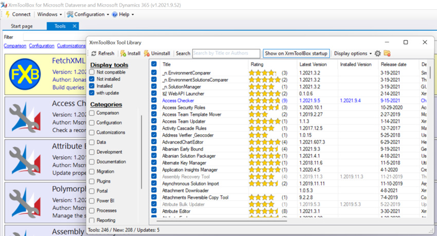The height and width of the screenshot is (236, 437).
Task: Switch to the Start page tab
Action: coord(22,26)
